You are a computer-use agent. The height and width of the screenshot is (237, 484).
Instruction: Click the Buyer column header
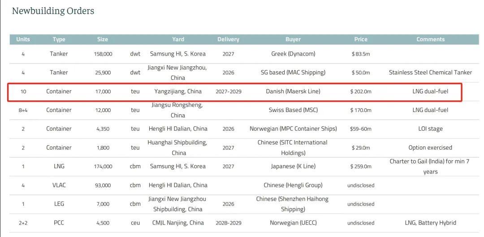[x=293, y=39]
